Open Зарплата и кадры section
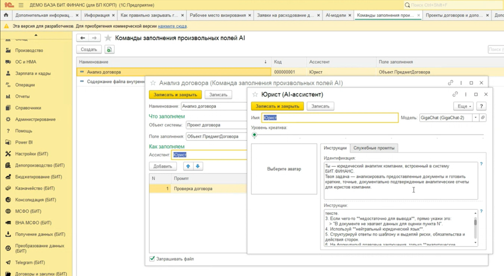Viewport: 504px width, 276px height. coord(33,73)
